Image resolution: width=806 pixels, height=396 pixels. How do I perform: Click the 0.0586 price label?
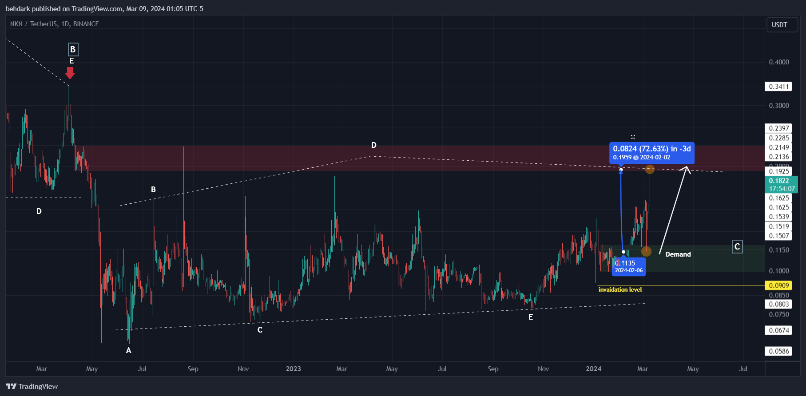(x=779, y=351)
